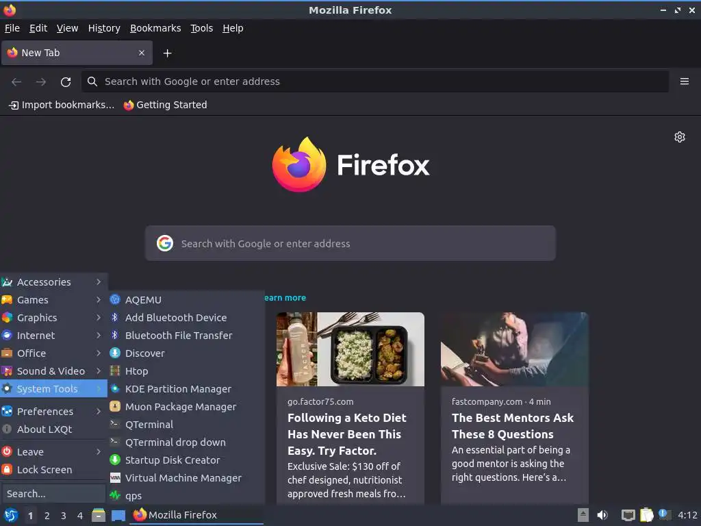Click the volume speaker tray icon

tap(602, 515)
